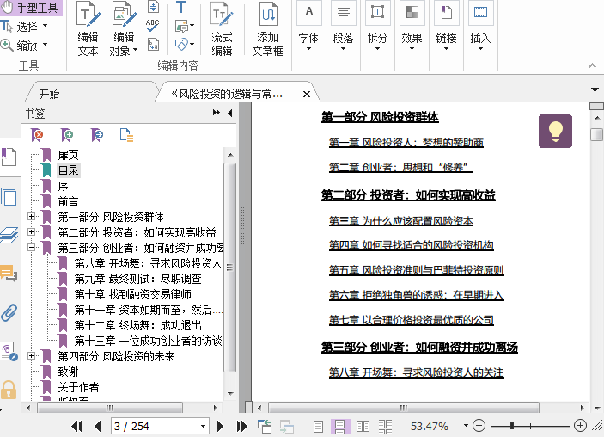
Task: Toggle two-page facing view mode
Action: pos(363,426)
